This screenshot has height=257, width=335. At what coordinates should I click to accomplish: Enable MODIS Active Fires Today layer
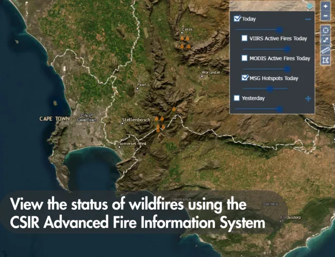point(244,58)
